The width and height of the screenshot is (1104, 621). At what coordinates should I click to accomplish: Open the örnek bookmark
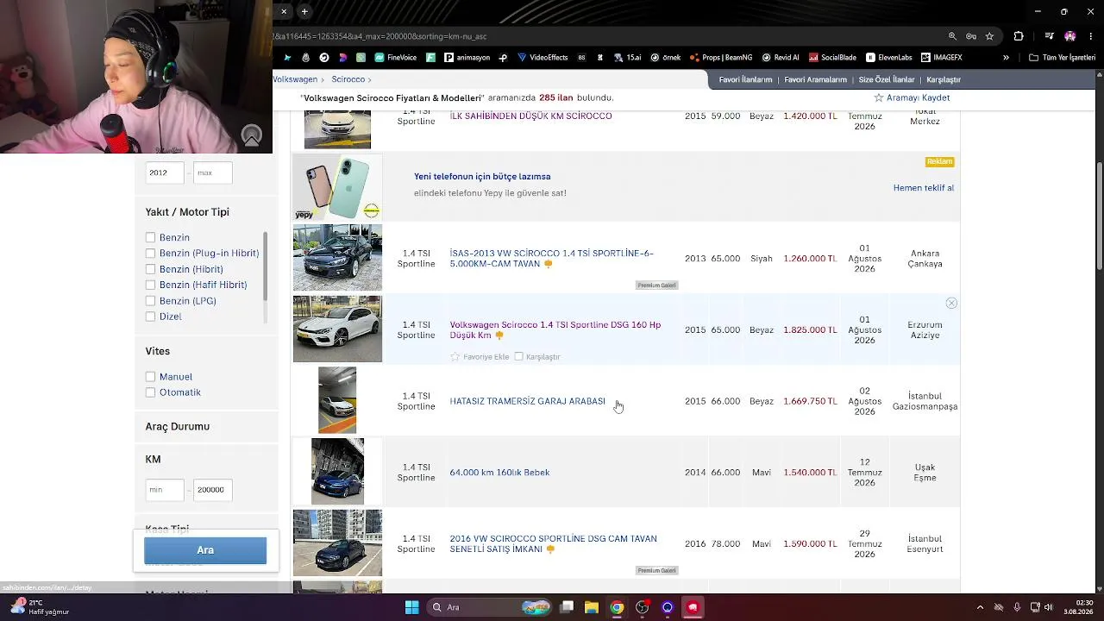665,58
